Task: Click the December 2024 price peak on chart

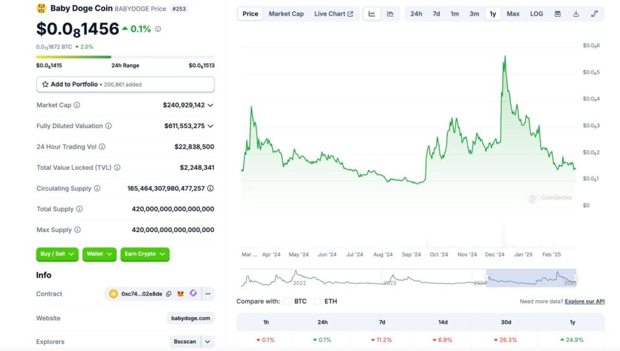Action: (x=505, y=56)
